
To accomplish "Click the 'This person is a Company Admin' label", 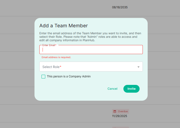I will 69,76.
